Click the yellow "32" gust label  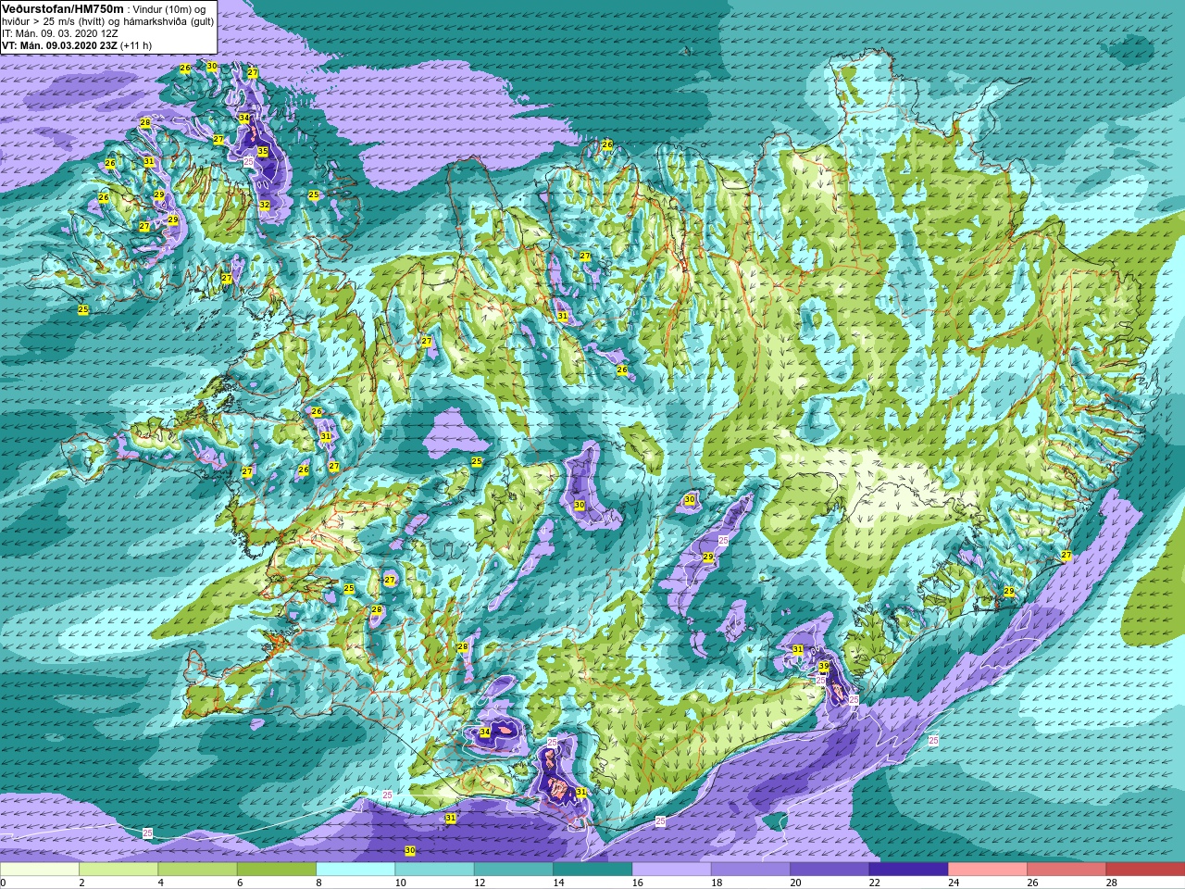265,206
